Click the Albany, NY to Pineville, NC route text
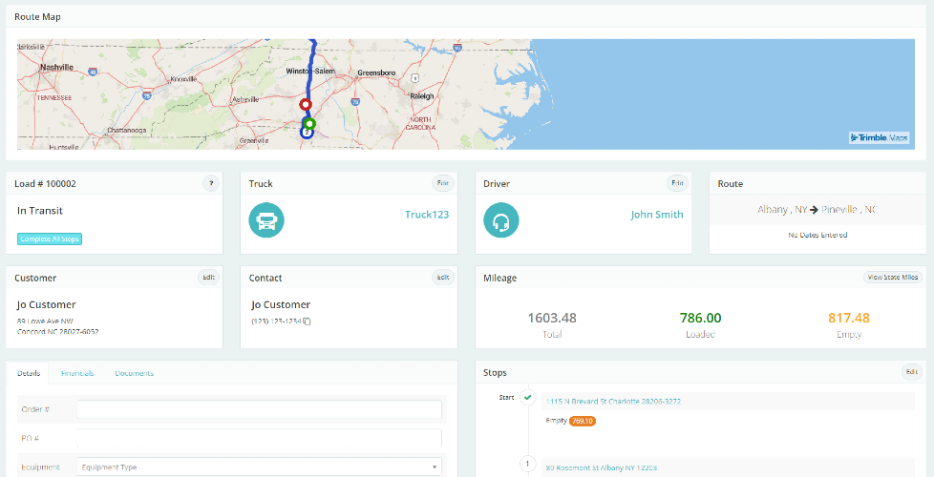Viewport: 934px width, 477px height. pos(817,210)
